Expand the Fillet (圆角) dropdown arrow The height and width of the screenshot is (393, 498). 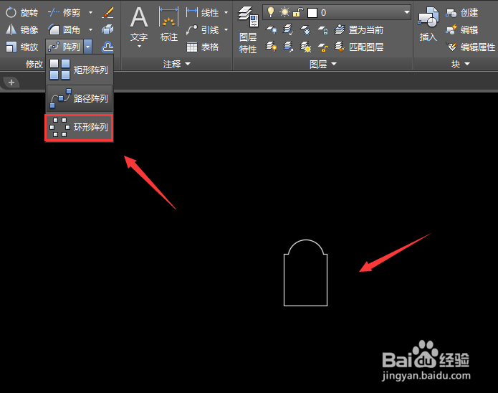click(90, 30)
